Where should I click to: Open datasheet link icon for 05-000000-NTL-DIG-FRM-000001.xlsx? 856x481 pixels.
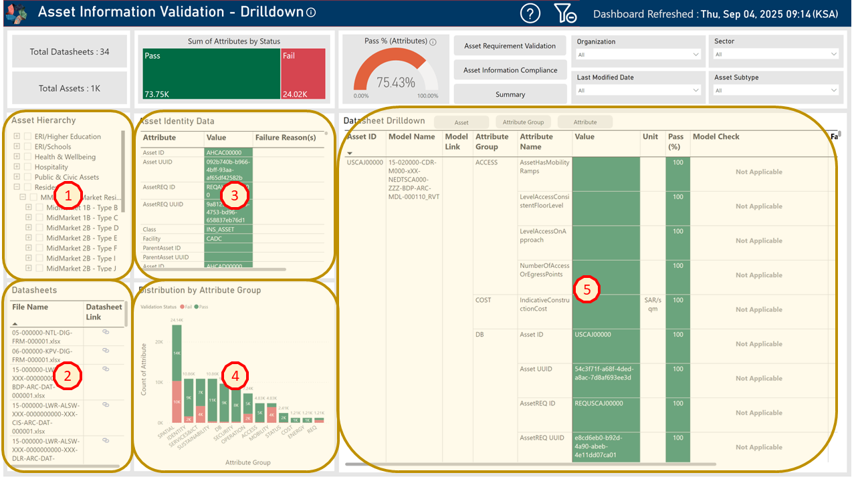click(x=106, y=332)
